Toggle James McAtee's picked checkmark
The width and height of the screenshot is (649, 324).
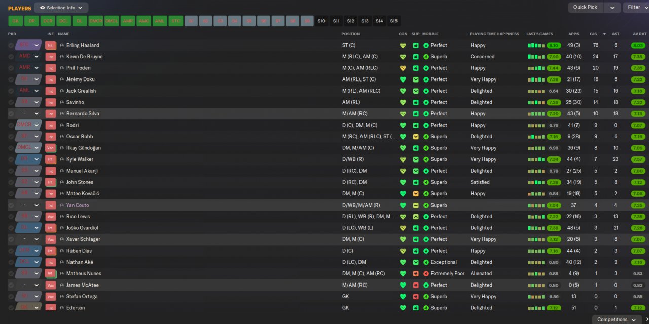pos(11,285)
